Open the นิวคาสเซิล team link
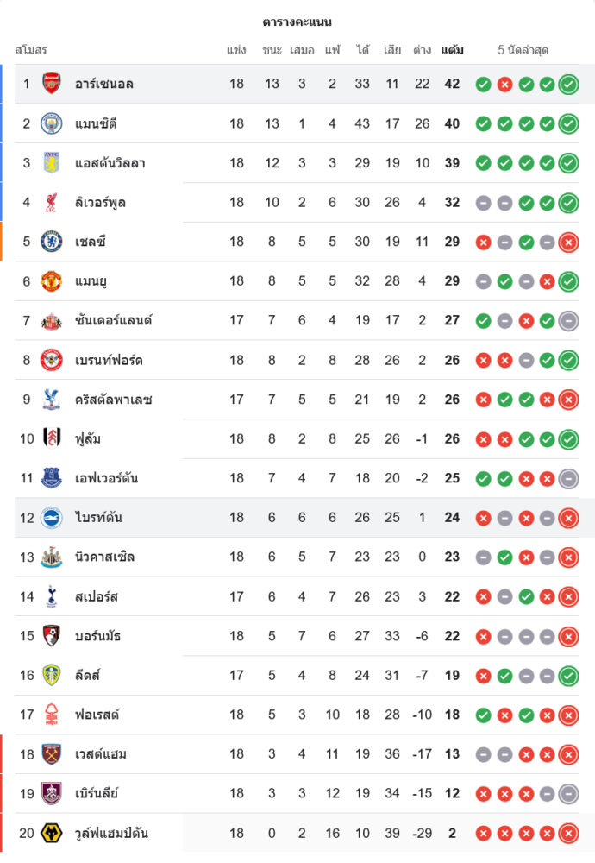Viewport: 595px width, 863px height. [104, 557]
